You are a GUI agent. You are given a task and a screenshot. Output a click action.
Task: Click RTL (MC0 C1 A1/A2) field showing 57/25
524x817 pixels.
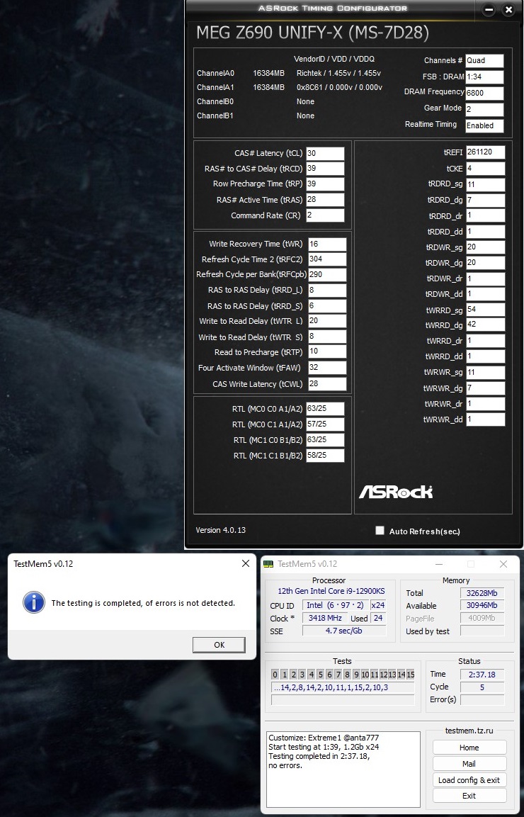tap(325, 424)
